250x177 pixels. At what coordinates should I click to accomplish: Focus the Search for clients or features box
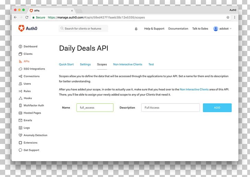pos(83,29)
